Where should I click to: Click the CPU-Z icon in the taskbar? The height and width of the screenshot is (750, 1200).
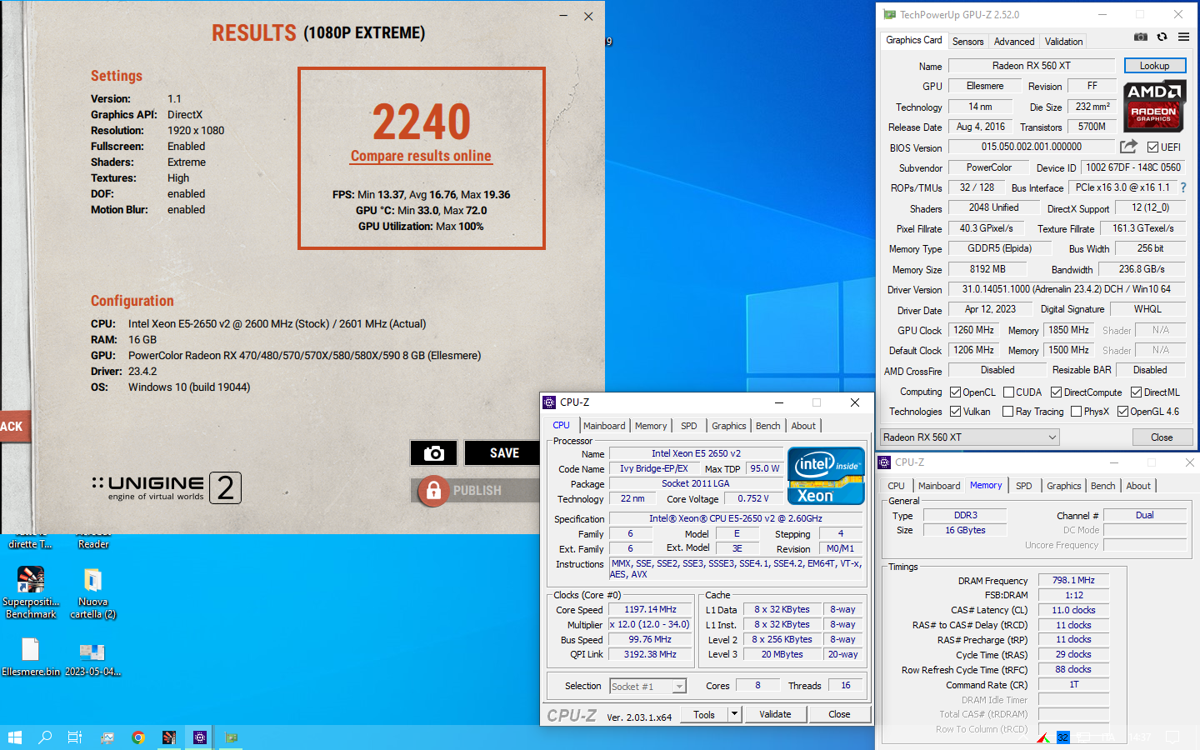(200, 737)
